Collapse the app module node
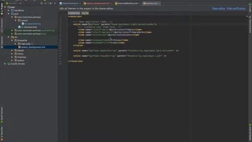252x142 pixels. (x=5, y=7)
